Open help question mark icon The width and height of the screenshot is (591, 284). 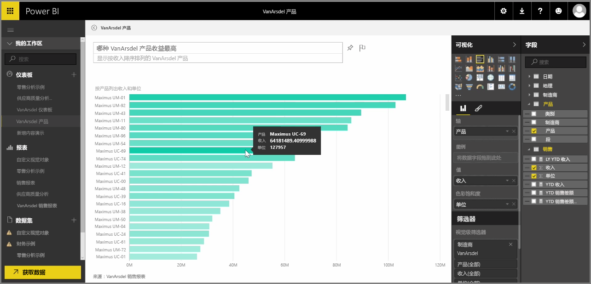pos(540,11)
